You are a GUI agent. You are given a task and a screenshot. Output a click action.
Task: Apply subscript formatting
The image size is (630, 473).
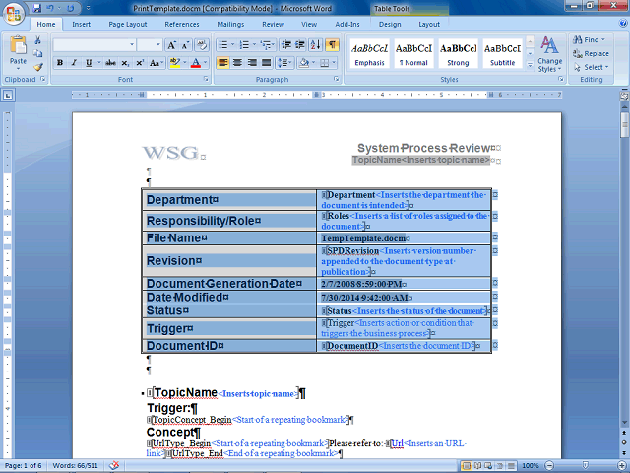click(125, 63)
